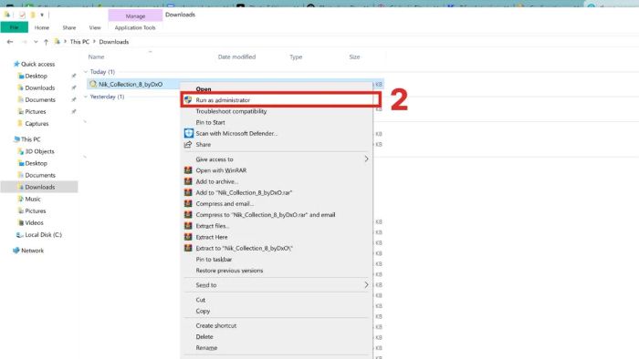Image resolution: width=639 pixels, height=359 pixels.
Task: Open the recent locations dropdown
Action: (x=36, y=42)
